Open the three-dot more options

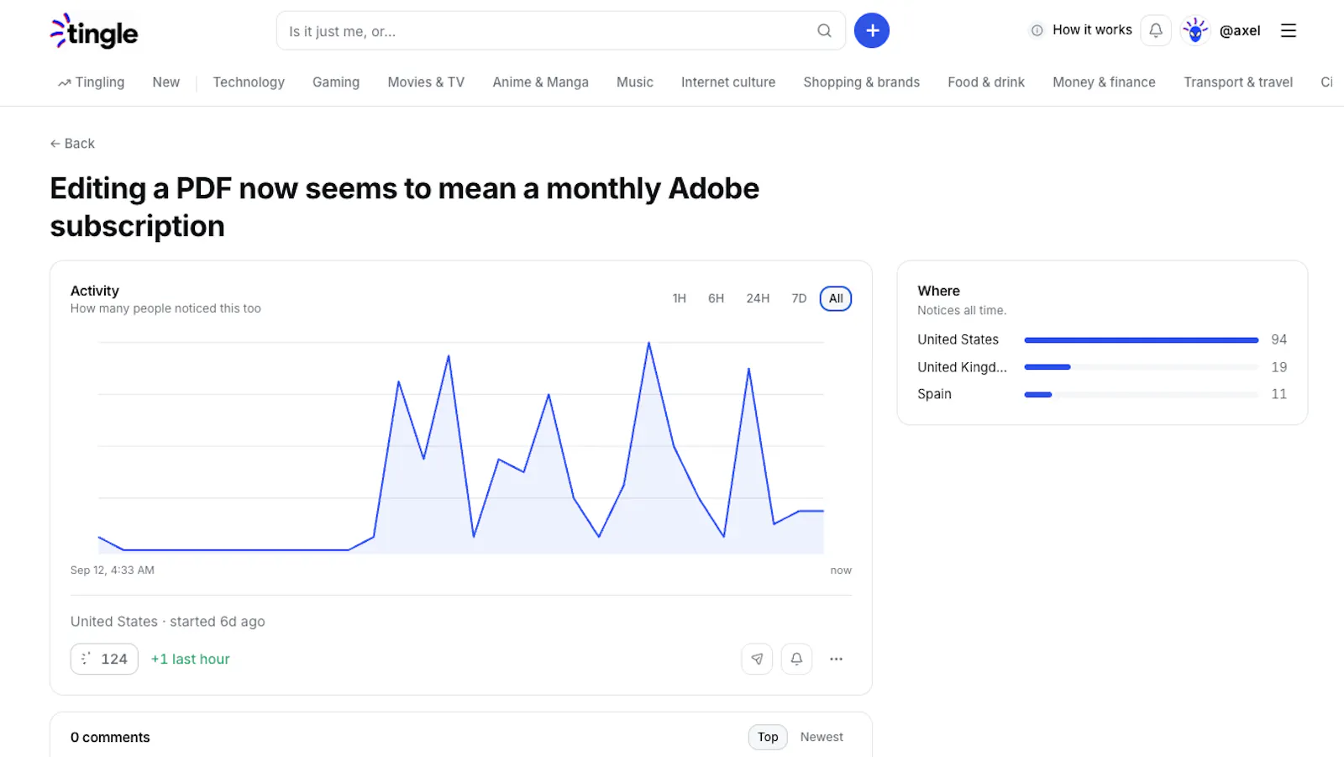836,659
